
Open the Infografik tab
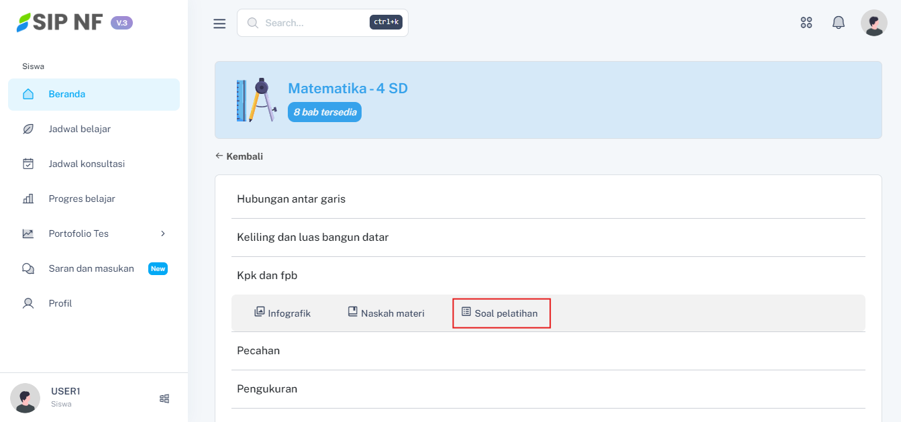(x=282, y=313)
